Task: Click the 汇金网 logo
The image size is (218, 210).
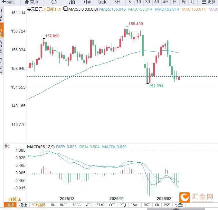Action: point(196,197)
